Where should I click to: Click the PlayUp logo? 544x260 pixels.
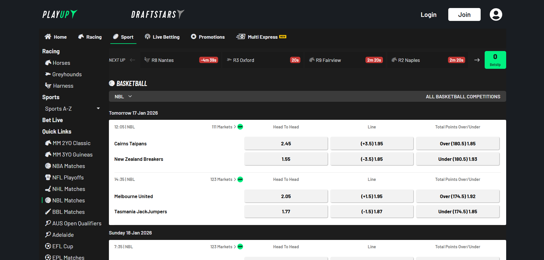pos(60,14)
